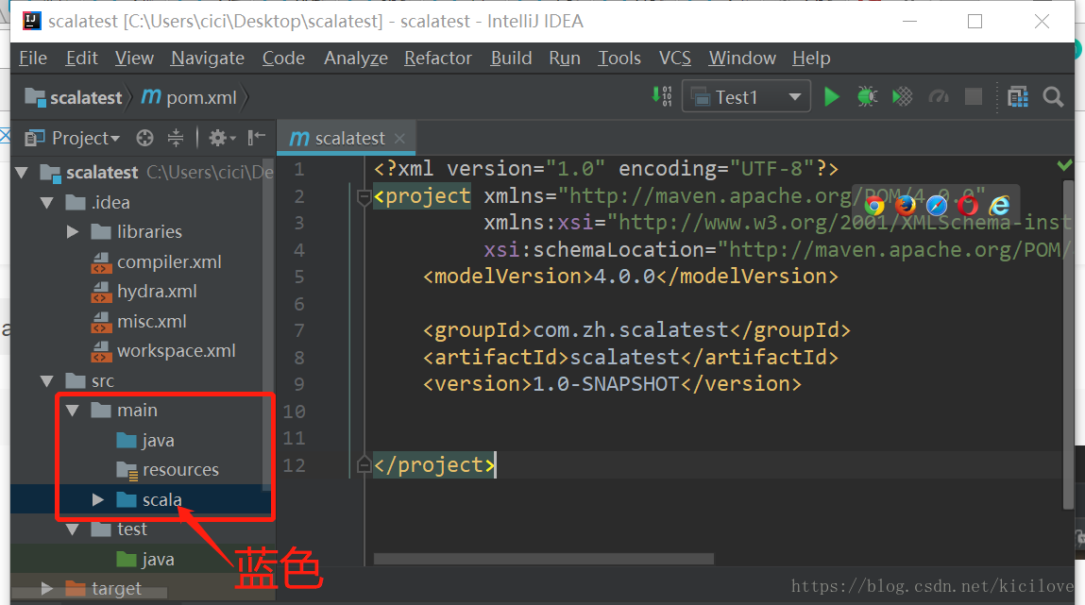
Task: Collapse the main folder
Action: point(73,411)
